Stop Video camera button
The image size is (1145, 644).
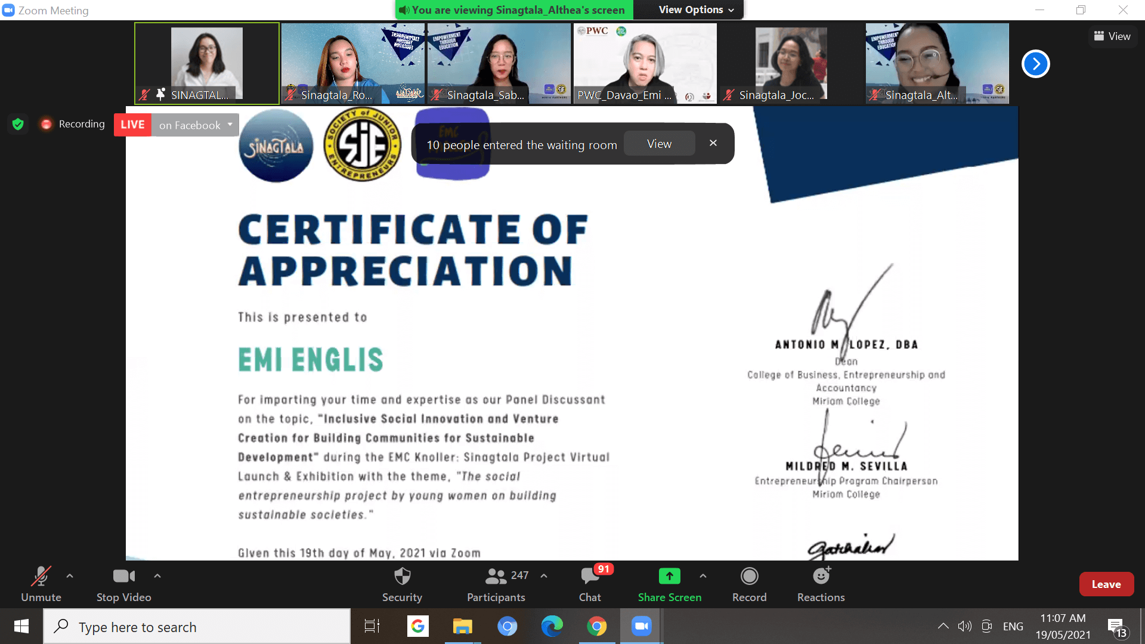click(x=124, y=584)
